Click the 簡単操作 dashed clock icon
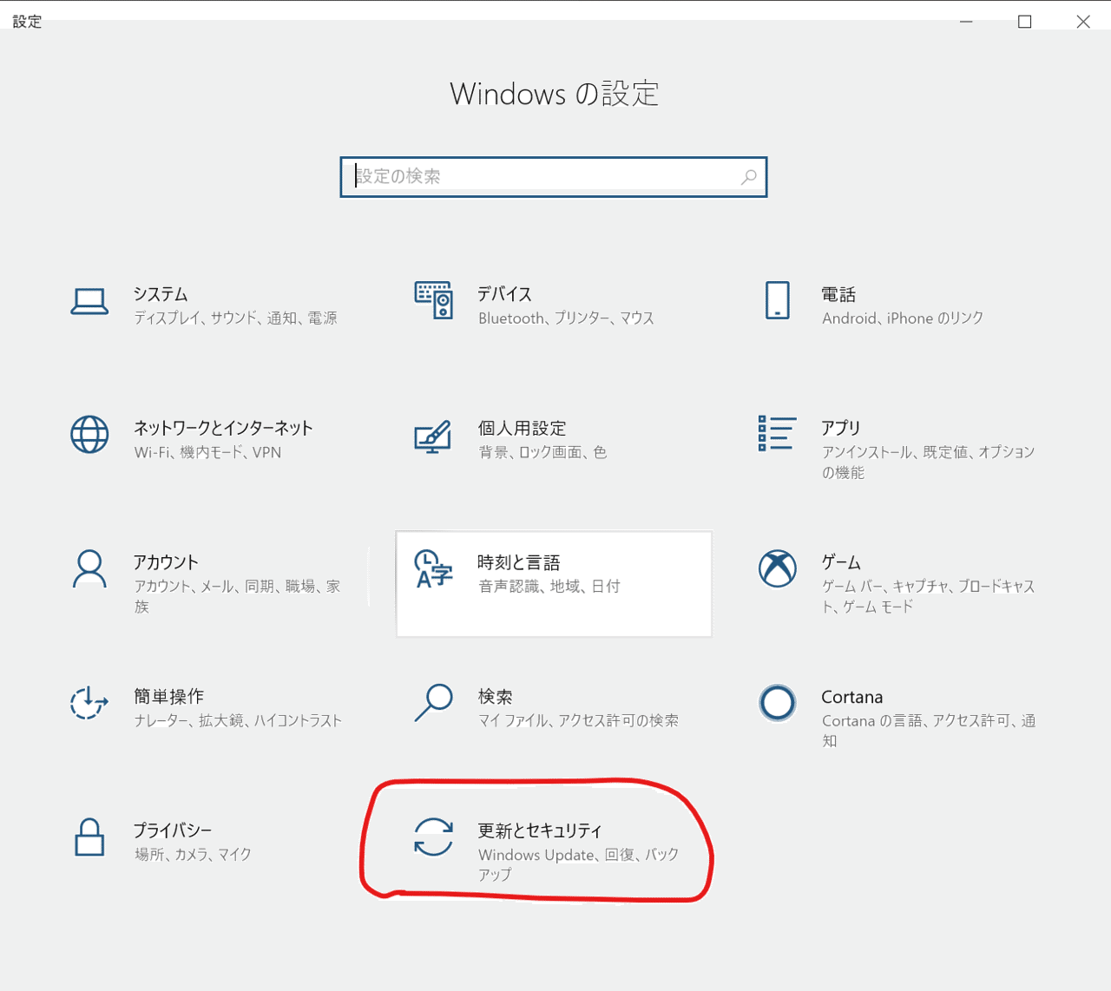The image size is (1111, 991). point(89,703)
